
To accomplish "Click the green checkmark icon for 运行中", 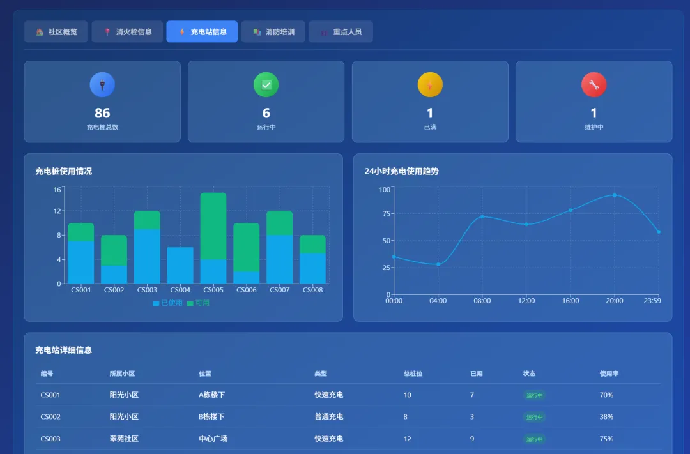I will [x=266, y=84].
